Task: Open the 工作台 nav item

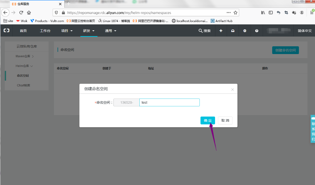Action: [45, 31]
